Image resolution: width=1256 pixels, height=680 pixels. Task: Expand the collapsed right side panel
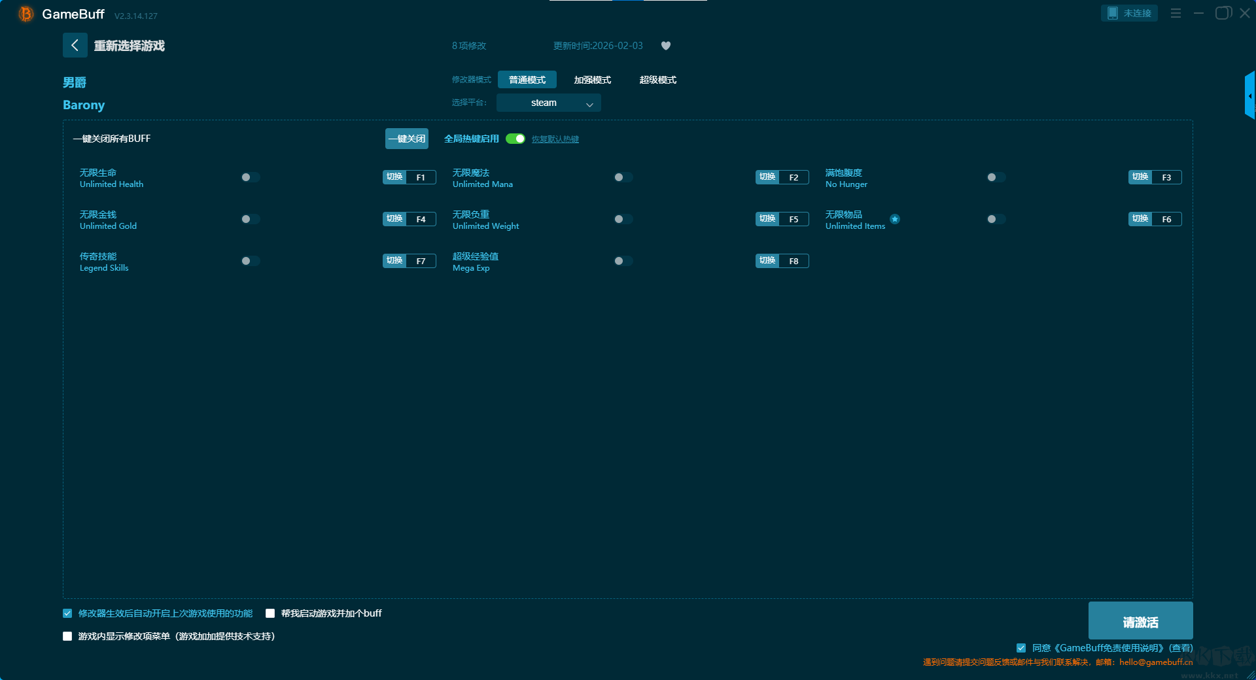1249,95
